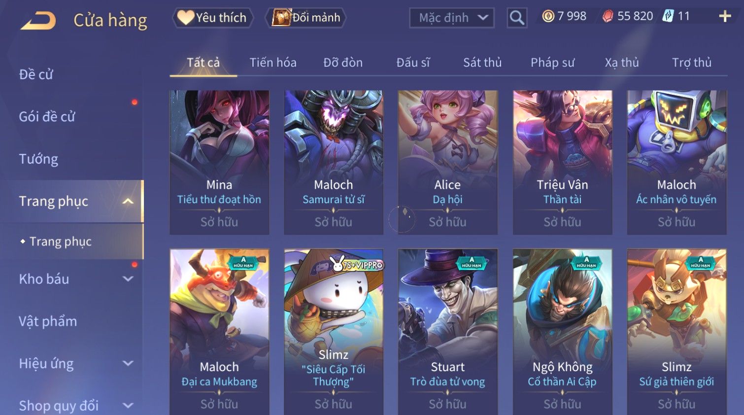
Task: Switch to the Tiến hóa tab
Action: [273, 63]
